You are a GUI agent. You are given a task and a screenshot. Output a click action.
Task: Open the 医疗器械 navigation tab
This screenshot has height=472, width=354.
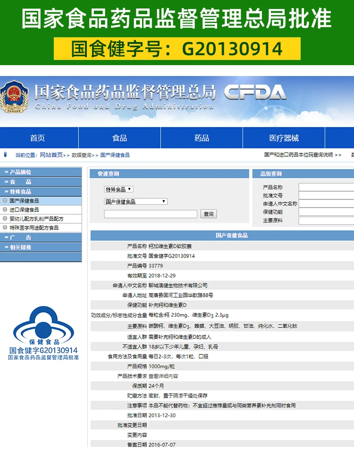(x=284, y=138)
